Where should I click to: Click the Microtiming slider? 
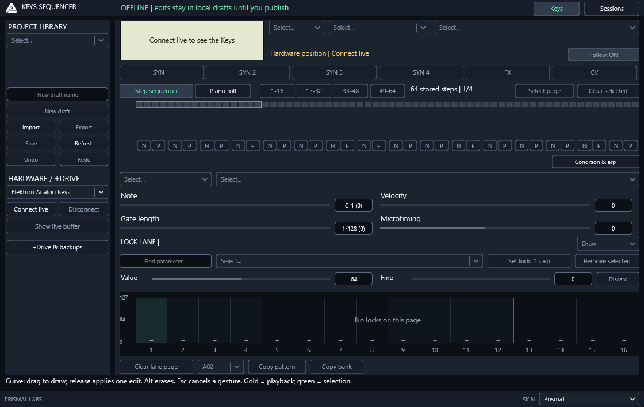[x=485, y=228]
